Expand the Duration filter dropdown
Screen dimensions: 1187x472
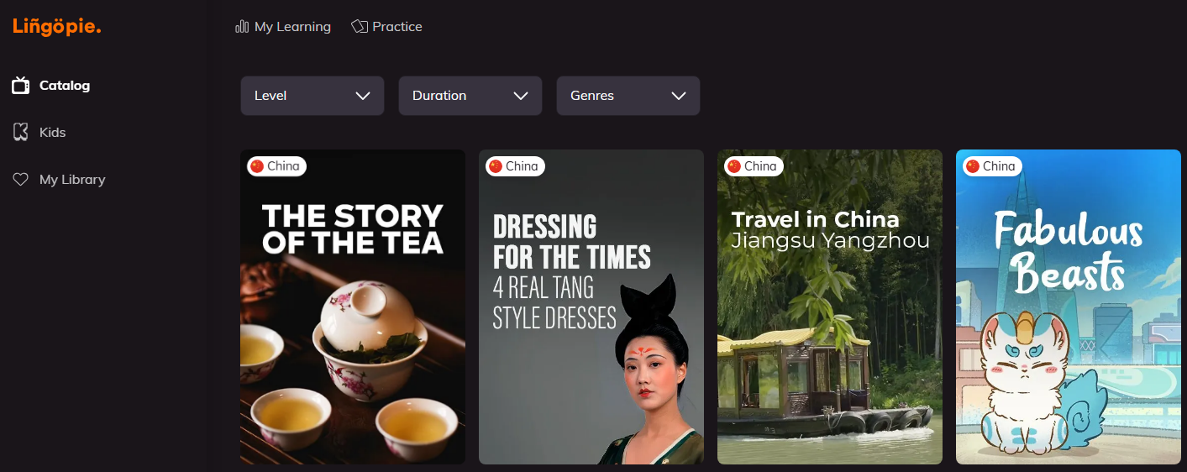coord(470,96)
